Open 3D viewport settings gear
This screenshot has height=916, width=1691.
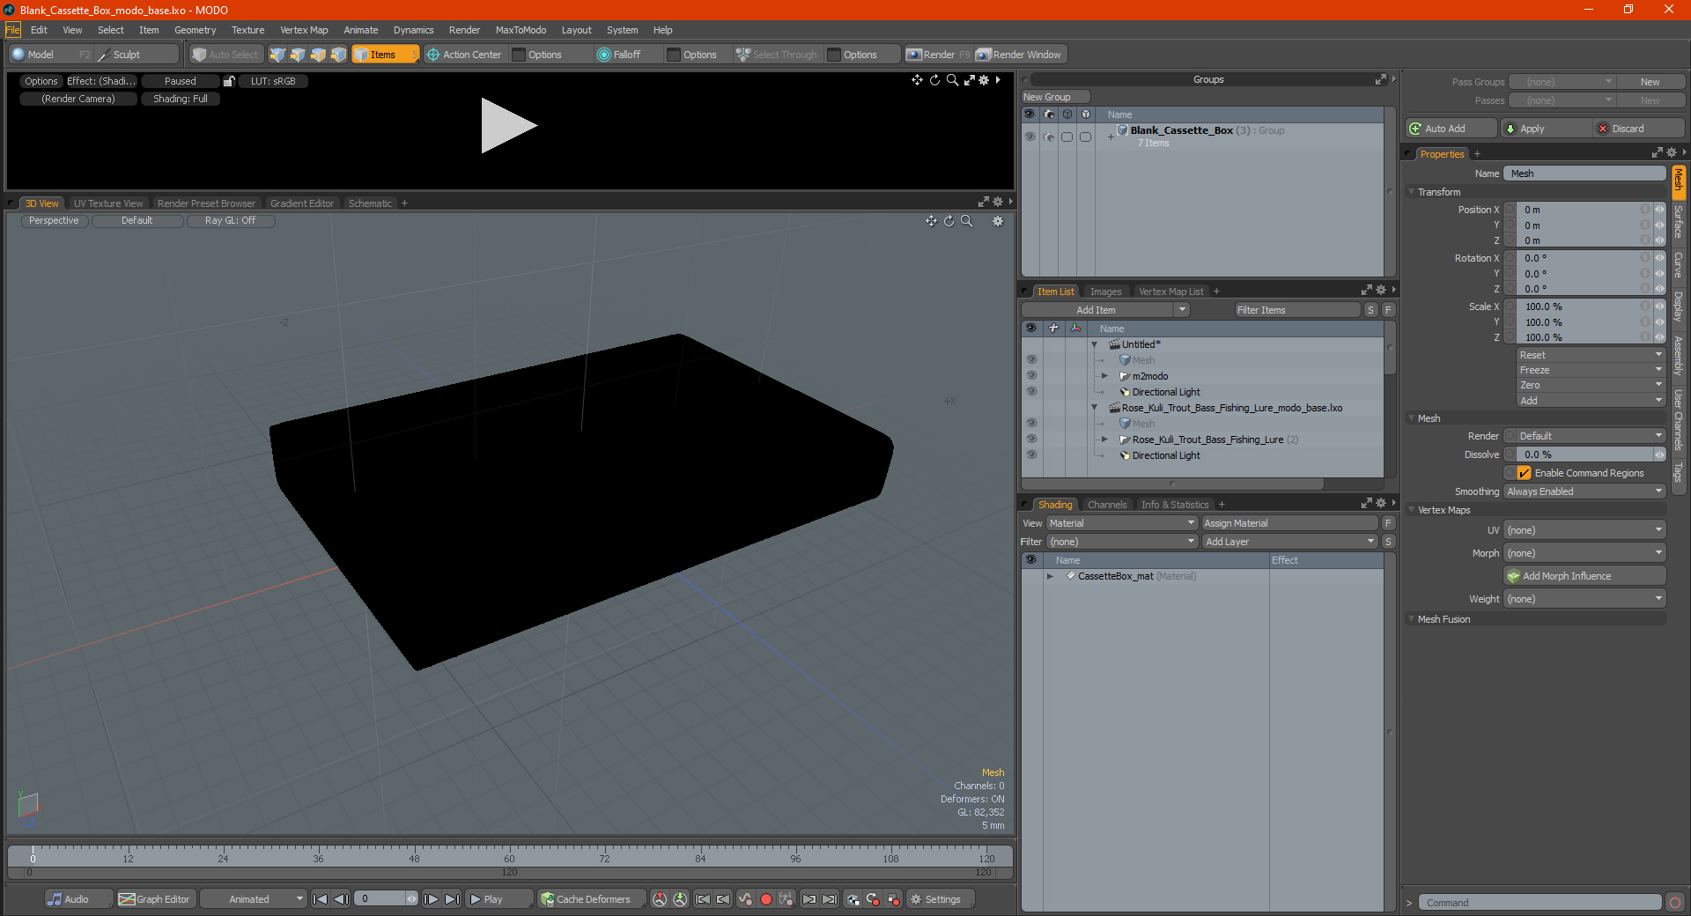pos(998,221)
